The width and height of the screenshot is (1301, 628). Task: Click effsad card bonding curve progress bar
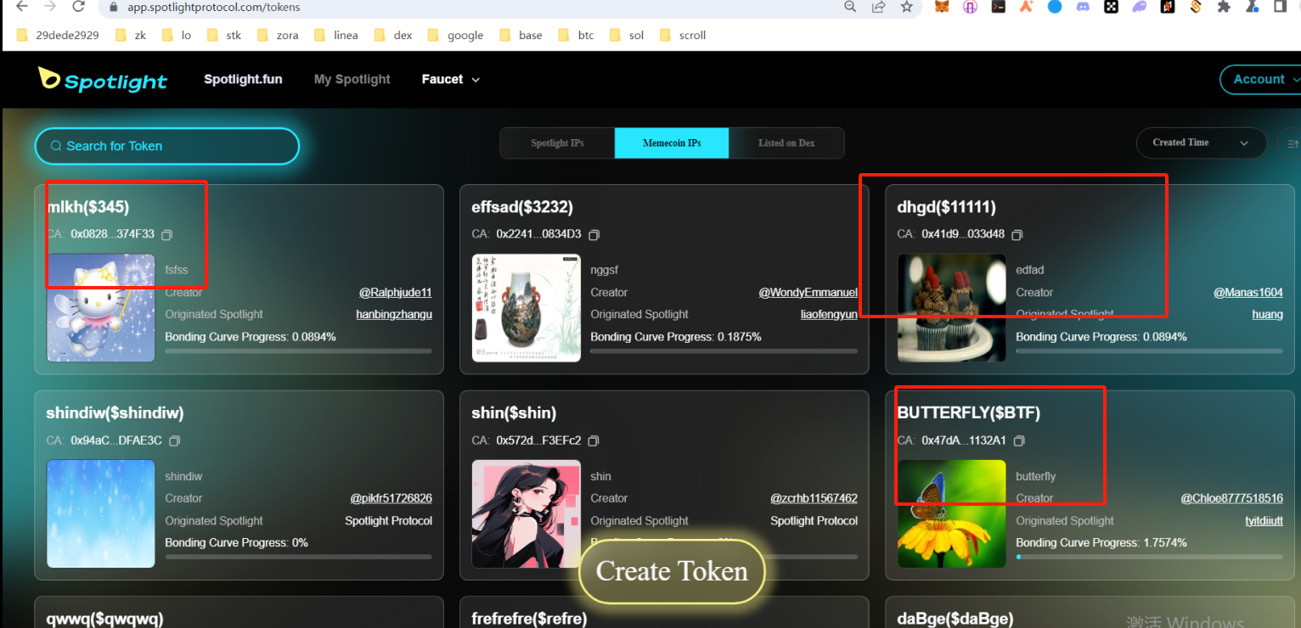click(724, 350)
